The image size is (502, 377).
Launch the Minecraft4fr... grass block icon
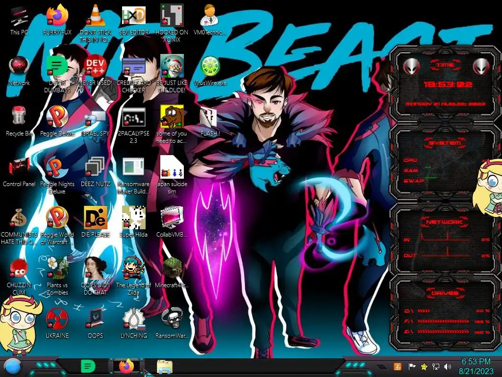[x=172, y=273]
